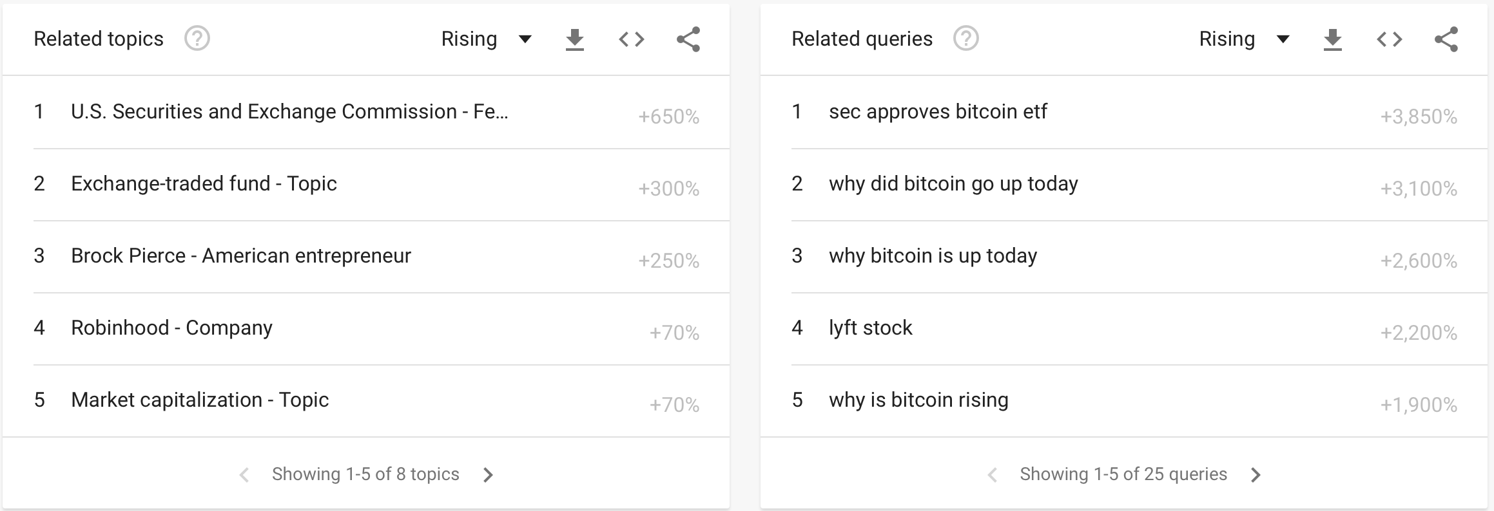Image resolution: width=1494 pixels, height=511 pixels.
Task: Click help icon beside Related queries
Action: [965, 39]
